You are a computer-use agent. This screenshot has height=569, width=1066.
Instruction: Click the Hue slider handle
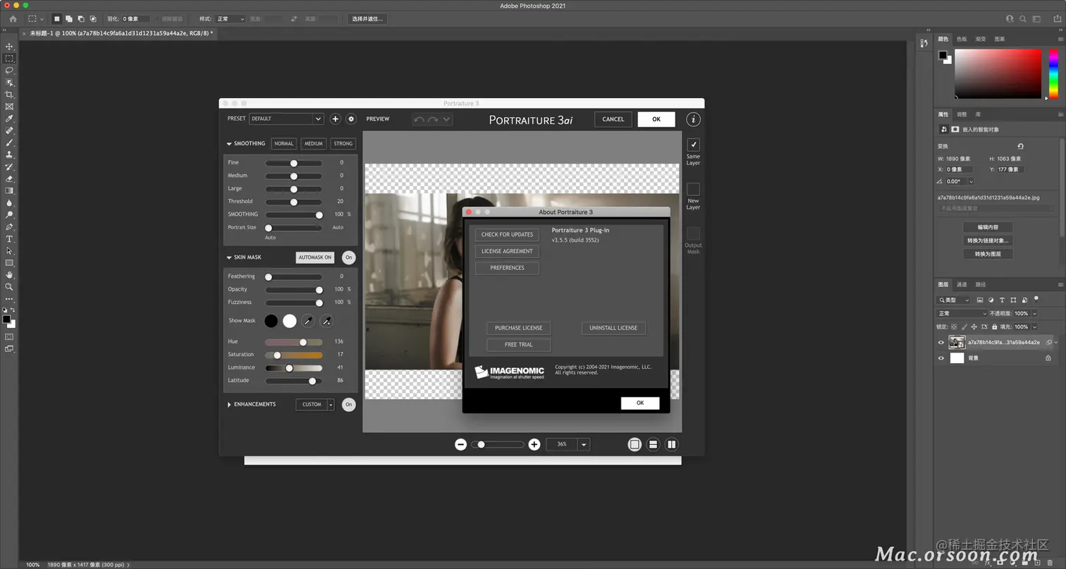[x=303, y=342]
